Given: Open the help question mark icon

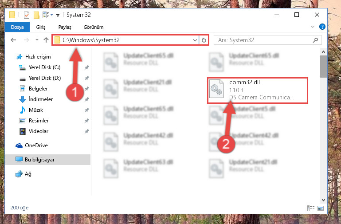Looking at the screenshot, I should 322,27.
